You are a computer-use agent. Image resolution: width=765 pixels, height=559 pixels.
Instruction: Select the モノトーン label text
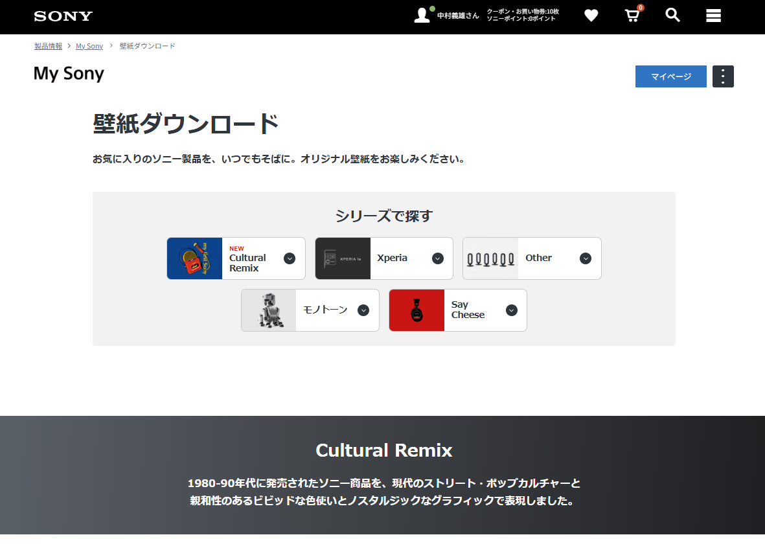(325, 310)
